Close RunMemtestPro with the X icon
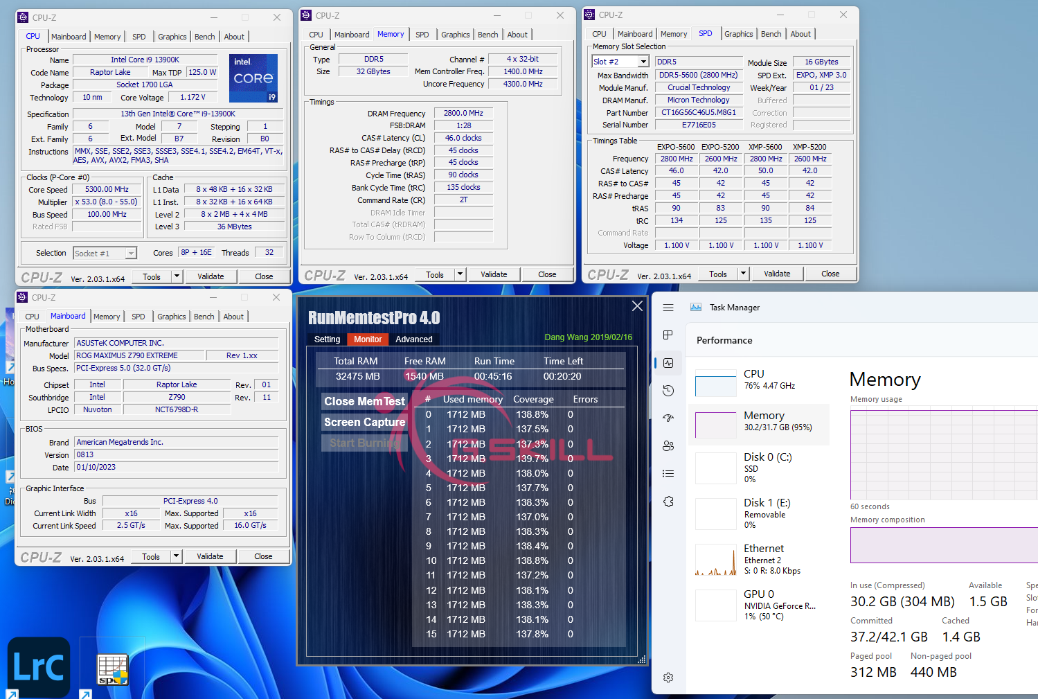The image size is (1038, 699). coord(637,306)
